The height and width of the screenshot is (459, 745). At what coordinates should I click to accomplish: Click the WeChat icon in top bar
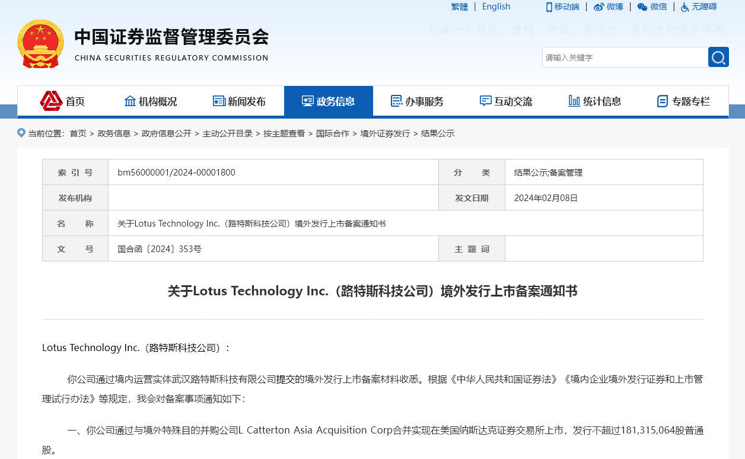pos(642,7)
